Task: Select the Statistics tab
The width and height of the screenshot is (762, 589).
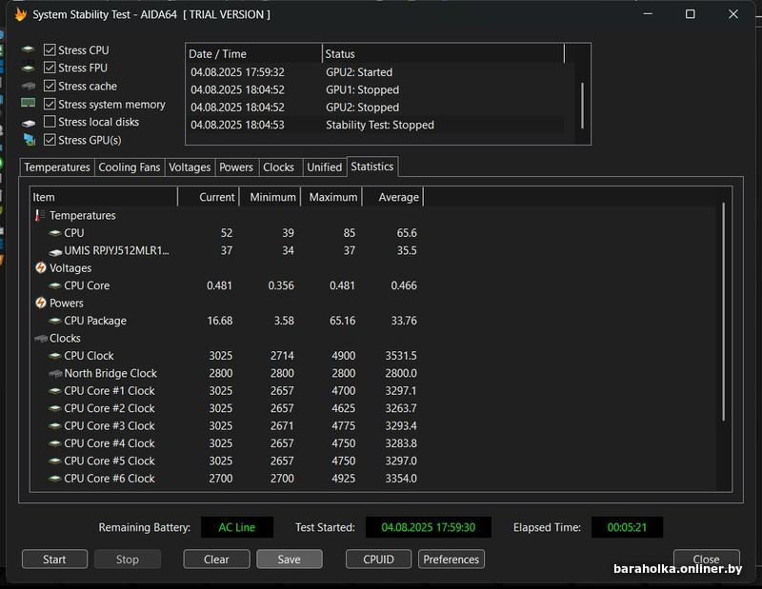Action: pos(372,167)
